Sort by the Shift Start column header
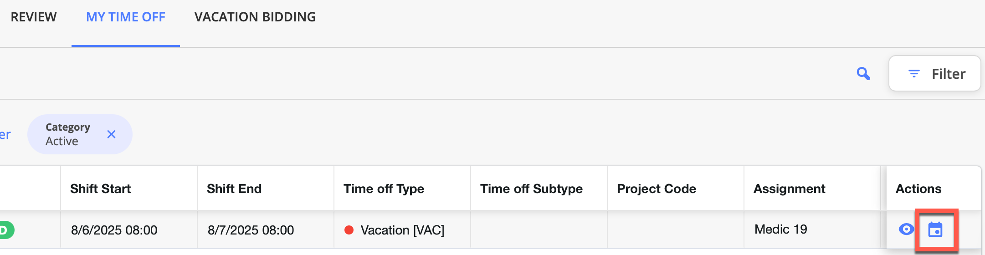Screen dimensions: 985x255 tap(100, 189)
